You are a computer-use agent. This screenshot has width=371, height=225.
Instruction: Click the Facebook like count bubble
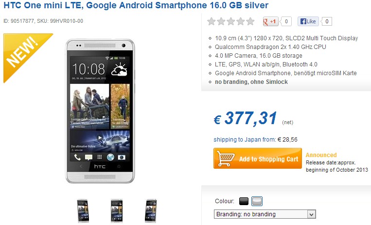point(327,21)
